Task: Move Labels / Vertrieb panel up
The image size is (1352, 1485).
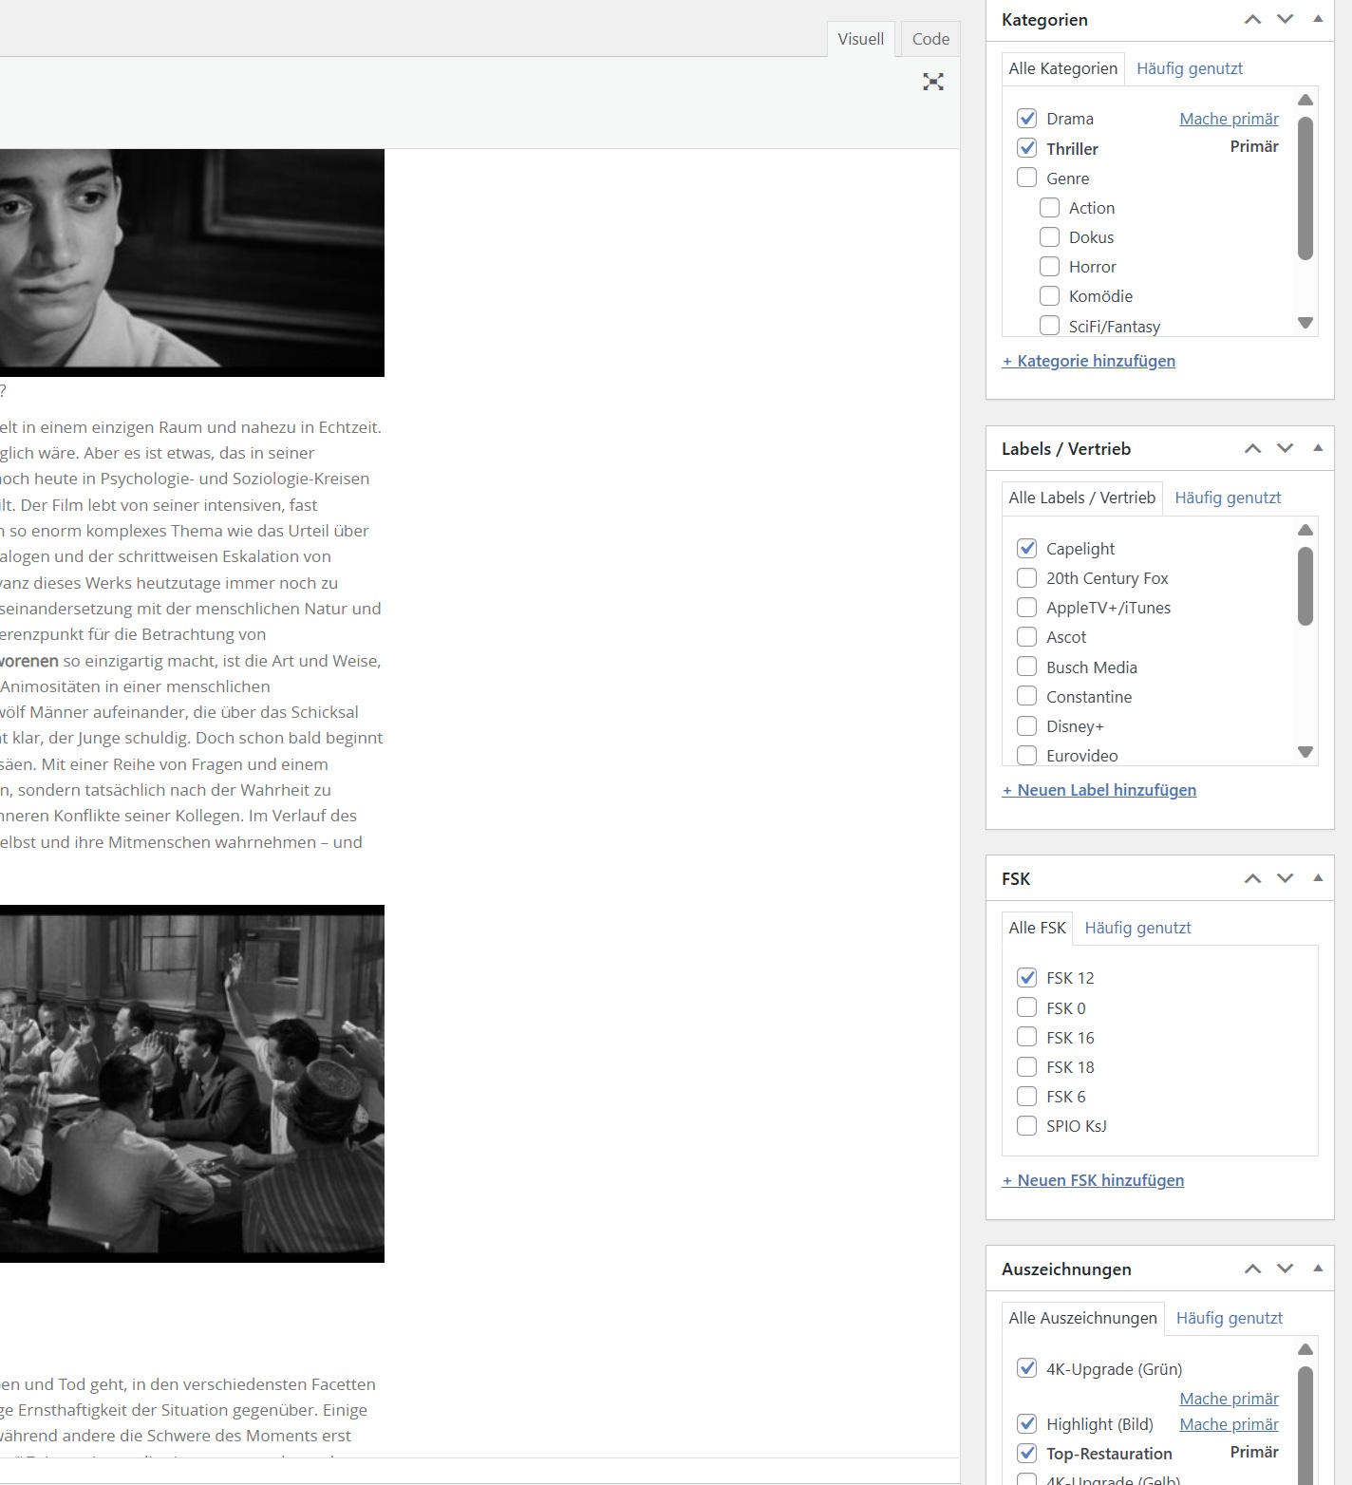Action: click(x=1253, y=449)
